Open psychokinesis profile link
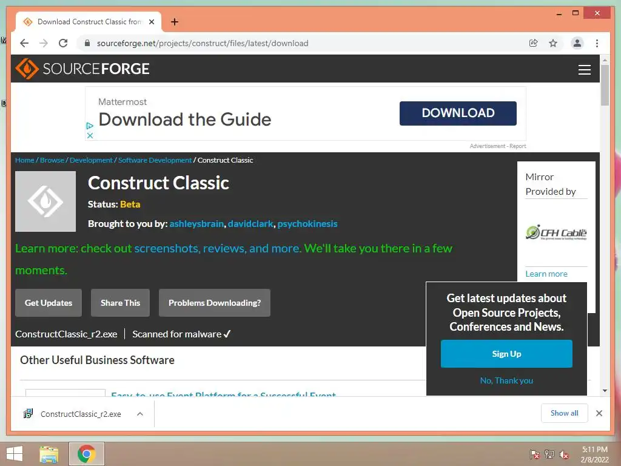Viewport: 621px width, 466px height. [307, 224]
